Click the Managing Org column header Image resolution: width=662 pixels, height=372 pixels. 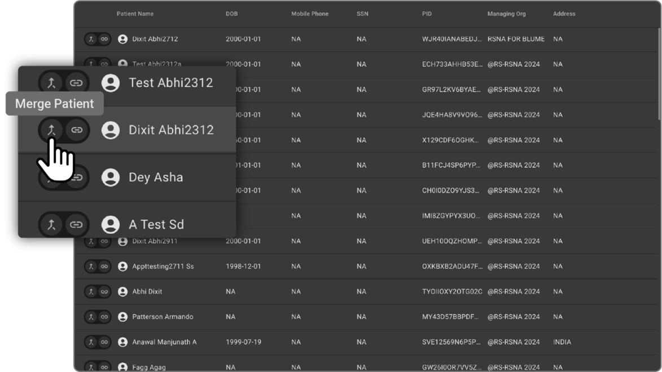[506, 14]
